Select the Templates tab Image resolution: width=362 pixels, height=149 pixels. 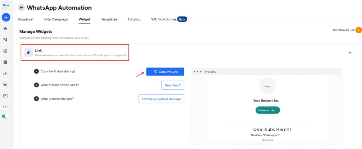click(x=109, y=19)
